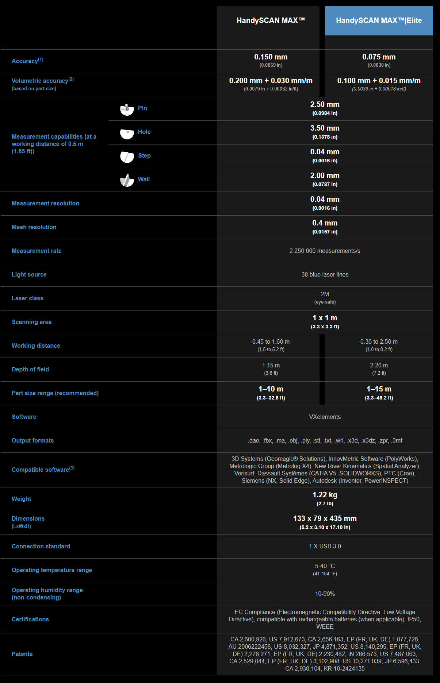This screenshot has height=683, width=440.
Task: Select the VXelements software value
Action: 325,417
